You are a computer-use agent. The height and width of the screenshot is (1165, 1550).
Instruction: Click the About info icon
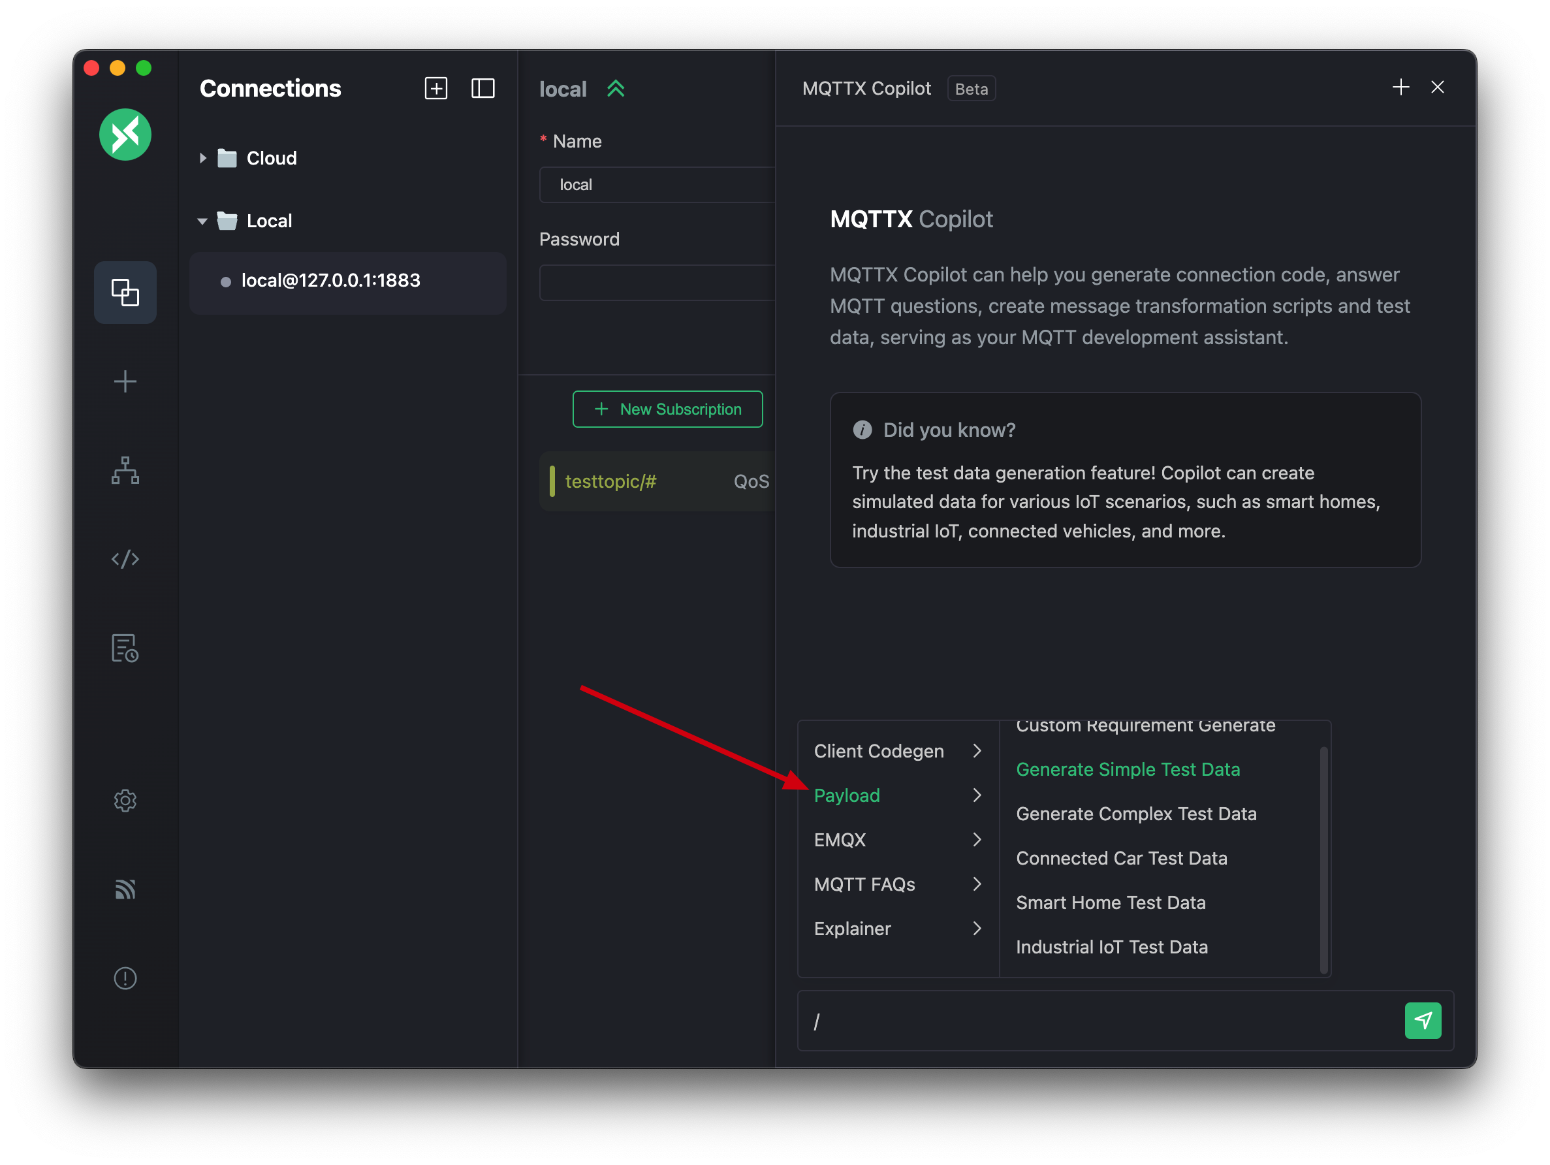[125, 978]
